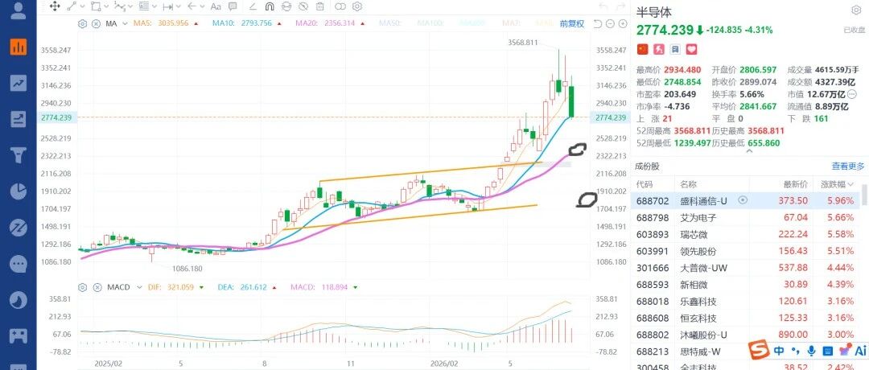Image resolution: width=869 pixels, height=370 pixels.
Task: Open drawing toolbar settings gear
Action: point(357,6)
